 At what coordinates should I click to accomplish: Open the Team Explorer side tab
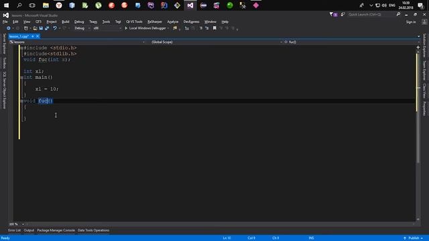[424, 70]
